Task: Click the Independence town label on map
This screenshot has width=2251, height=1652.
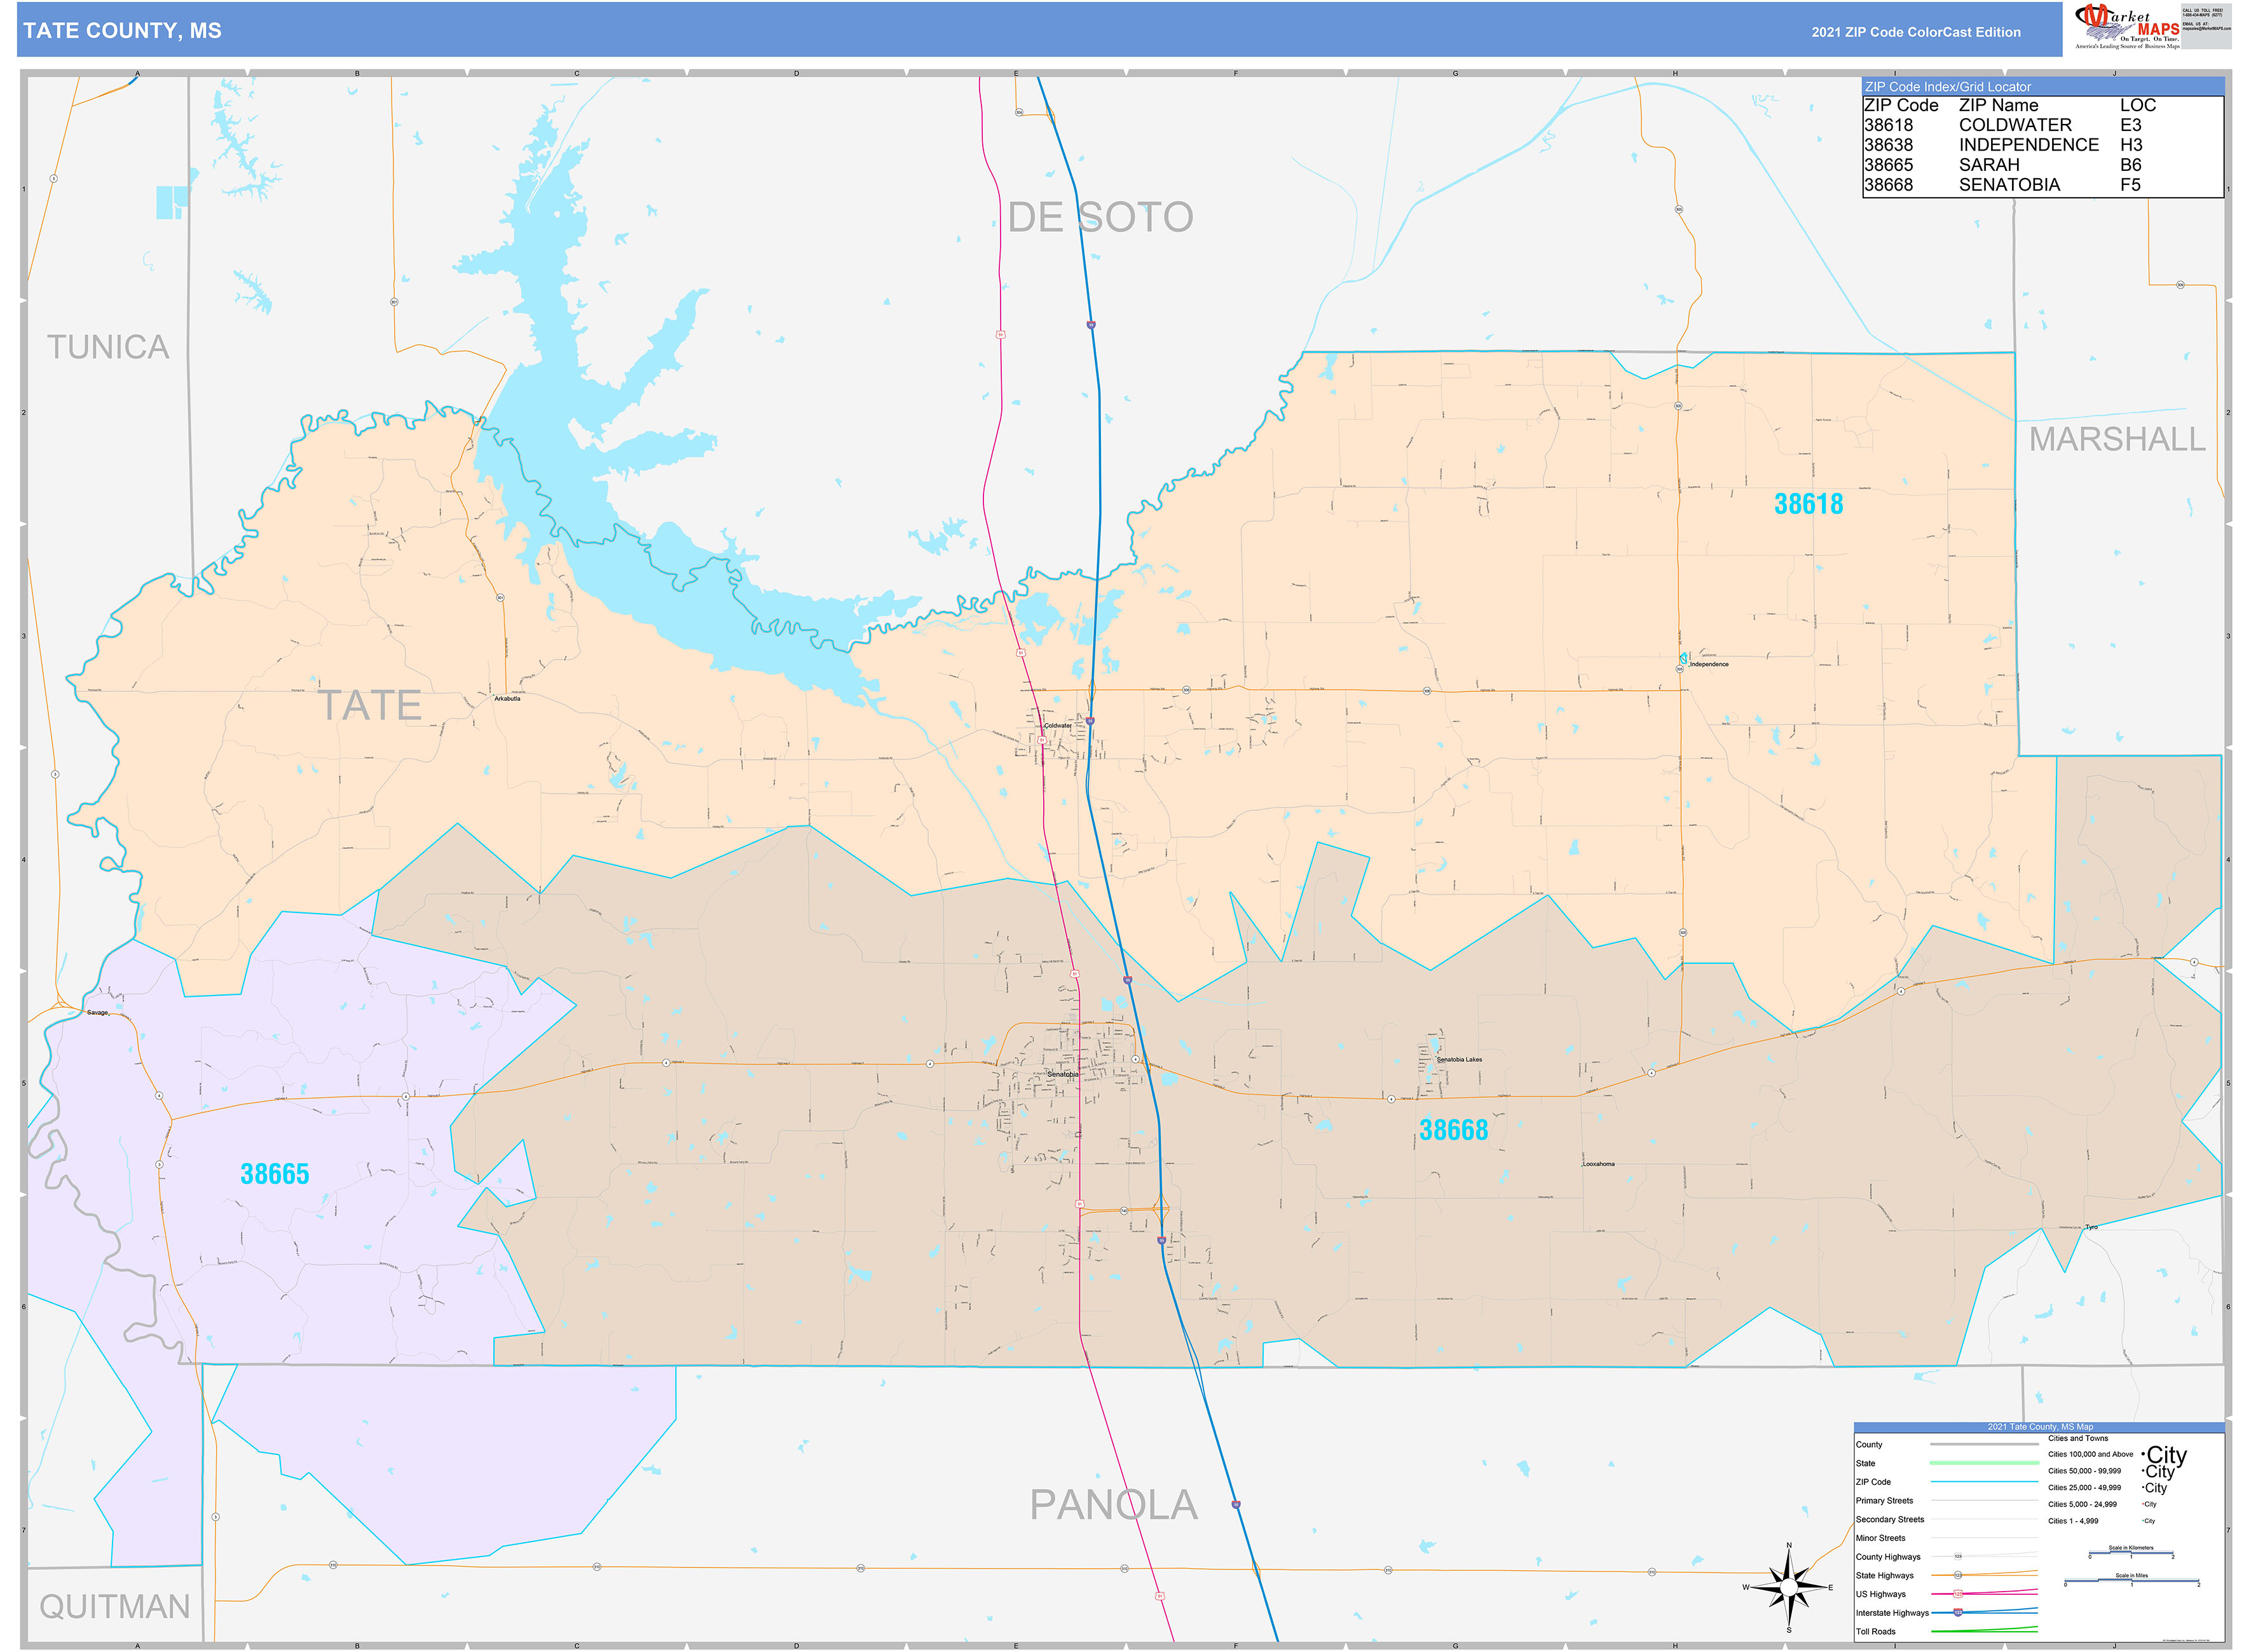Action: click(1709, 664)
